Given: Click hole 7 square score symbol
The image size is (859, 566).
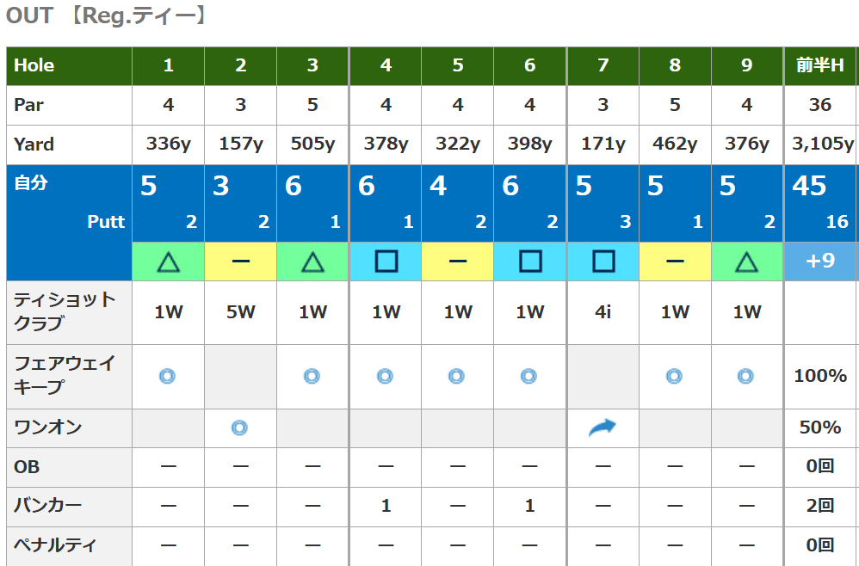Looking at the screenshot, I should click(x=603, y=261).
